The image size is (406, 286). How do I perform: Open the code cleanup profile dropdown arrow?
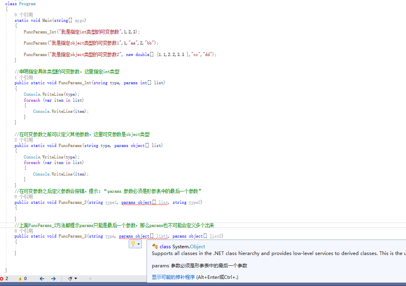75,278
